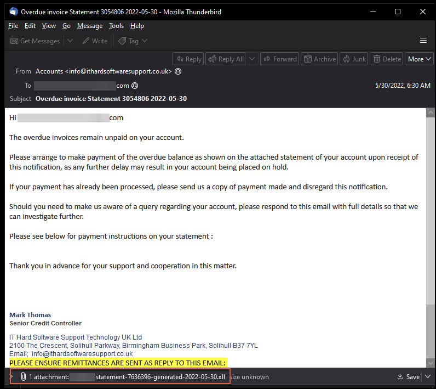Click 'Senior Credit Controller' text
The image size is (436, 389).
coord(45,323)
